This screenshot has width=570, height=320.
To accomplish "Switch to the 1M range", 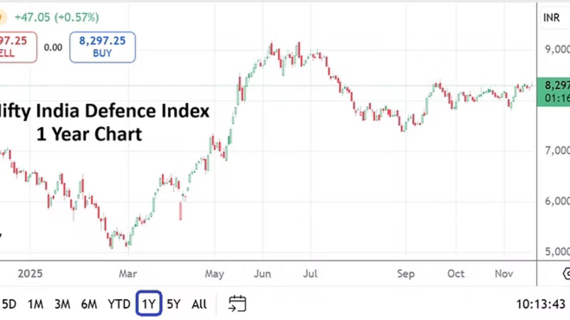I will click(36, 304).
